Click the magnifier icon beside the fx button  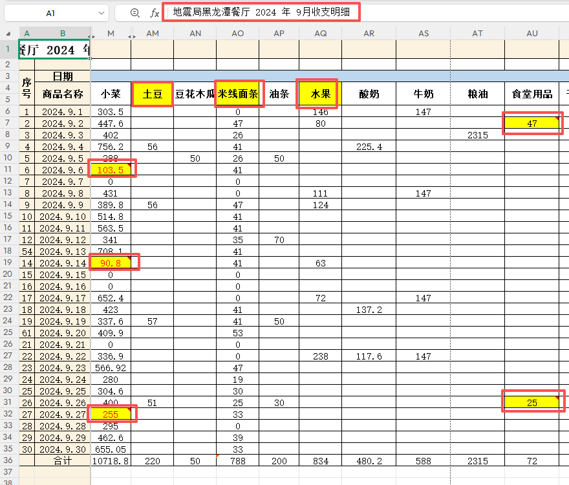pos(134,13)
